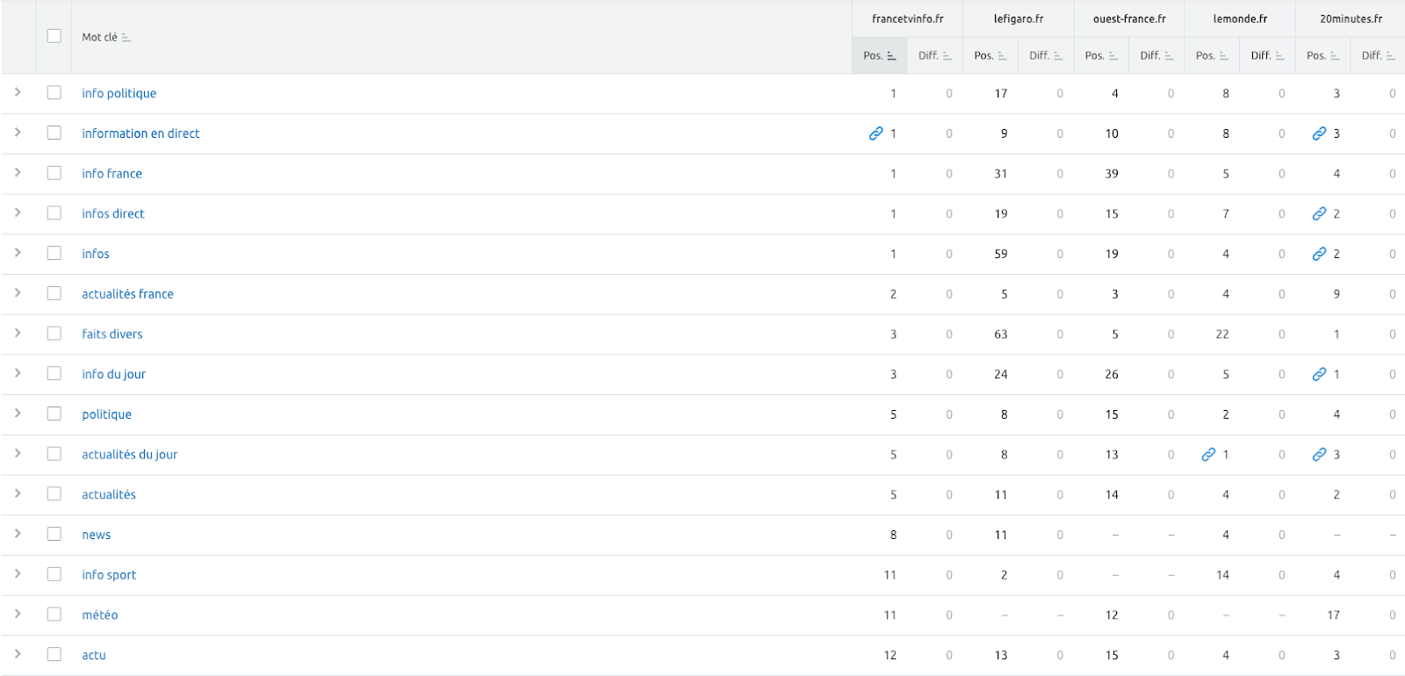
Task: Click 20minutes position 17 in météo row
Action: (x=1333, y=615)
